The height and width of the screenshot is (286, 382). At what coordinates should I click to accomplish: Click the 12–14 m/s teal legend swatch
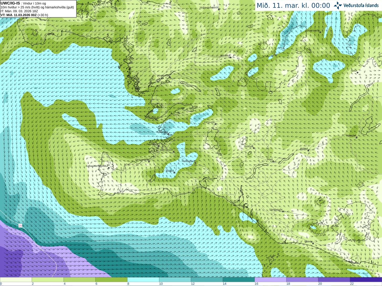point(207,280)
